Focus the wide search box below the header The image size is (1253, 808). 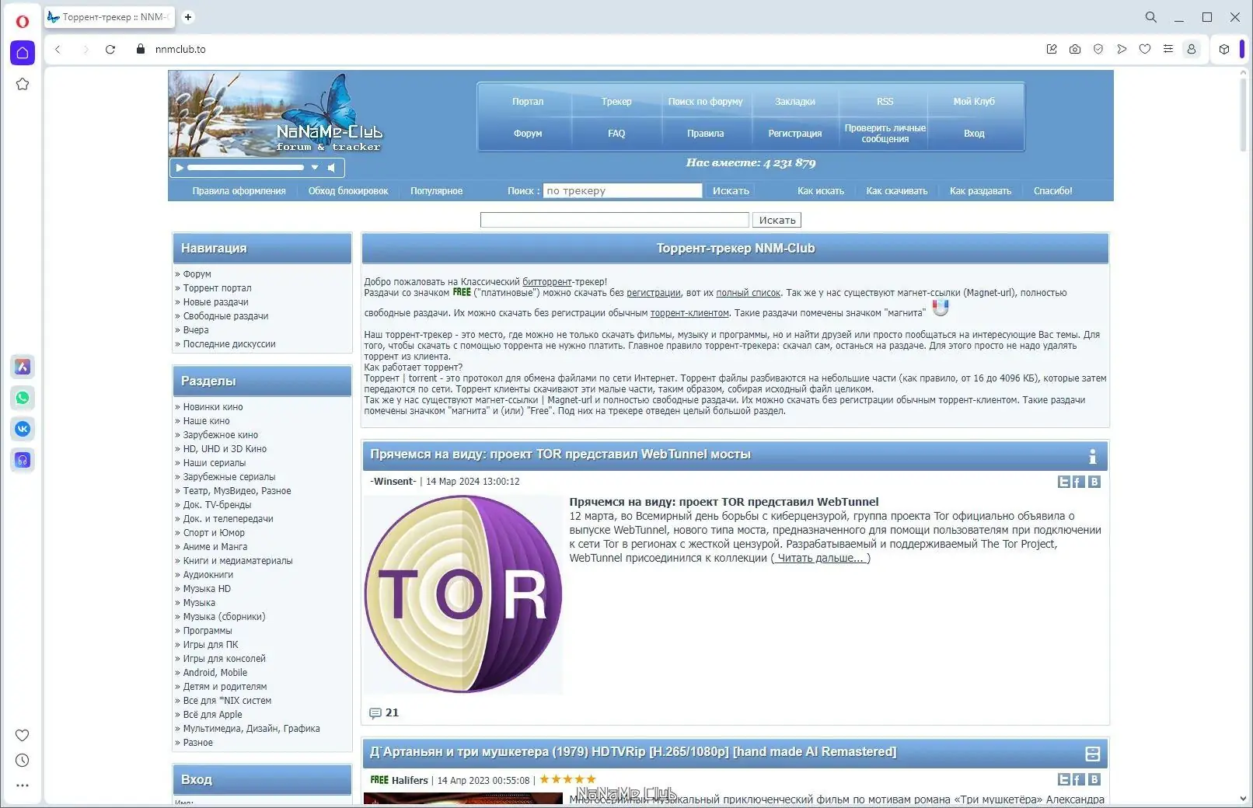[x=615, y=221]
